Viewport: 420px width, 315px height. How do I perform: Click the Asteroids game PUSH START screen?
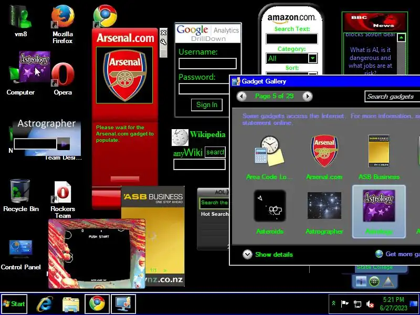(x=99, y=254)
